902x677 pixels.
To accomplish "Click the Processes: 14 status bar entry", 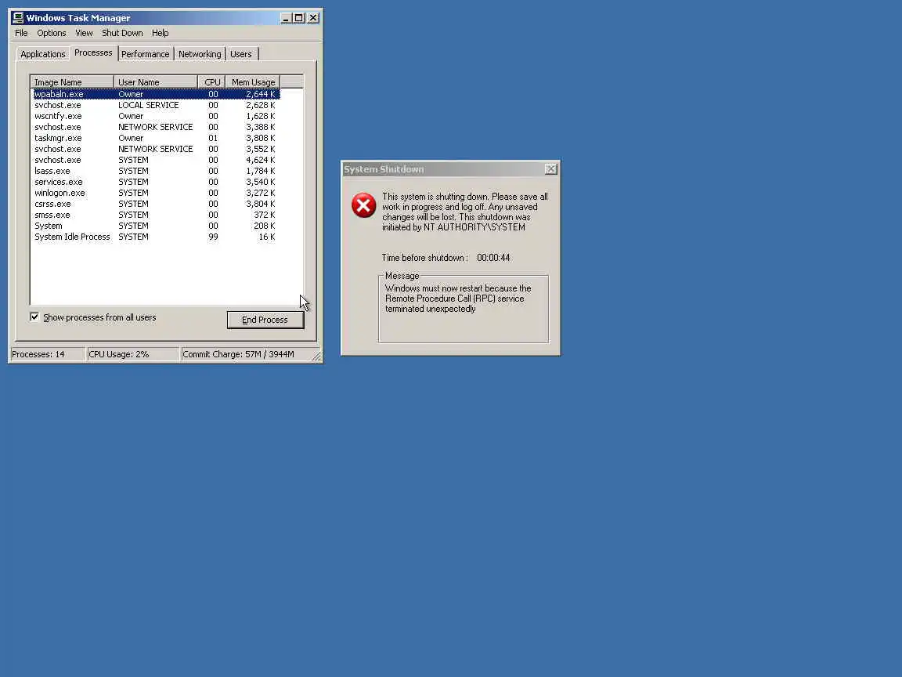I will click(x=47, y=354).
